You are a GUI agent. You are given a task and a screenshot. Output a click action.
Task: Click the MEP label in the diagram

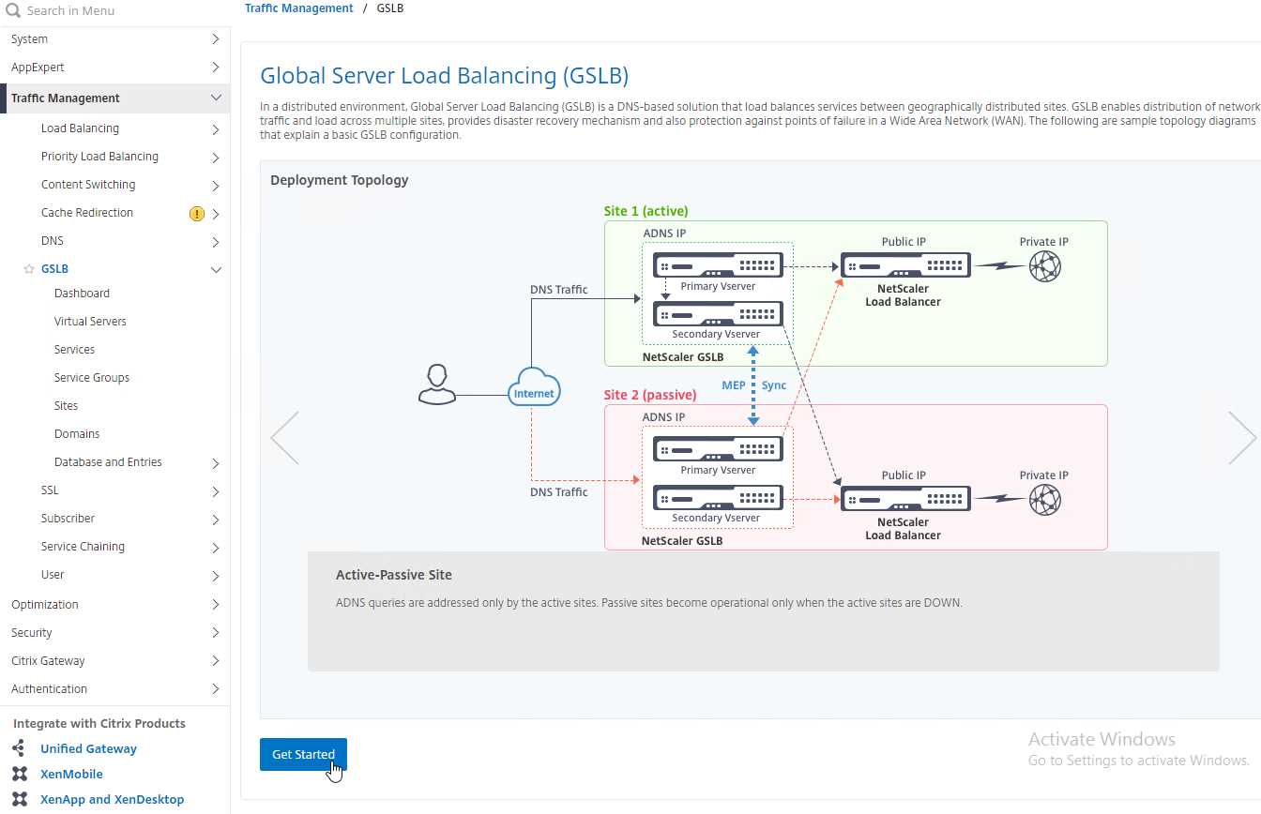(734, 385)
